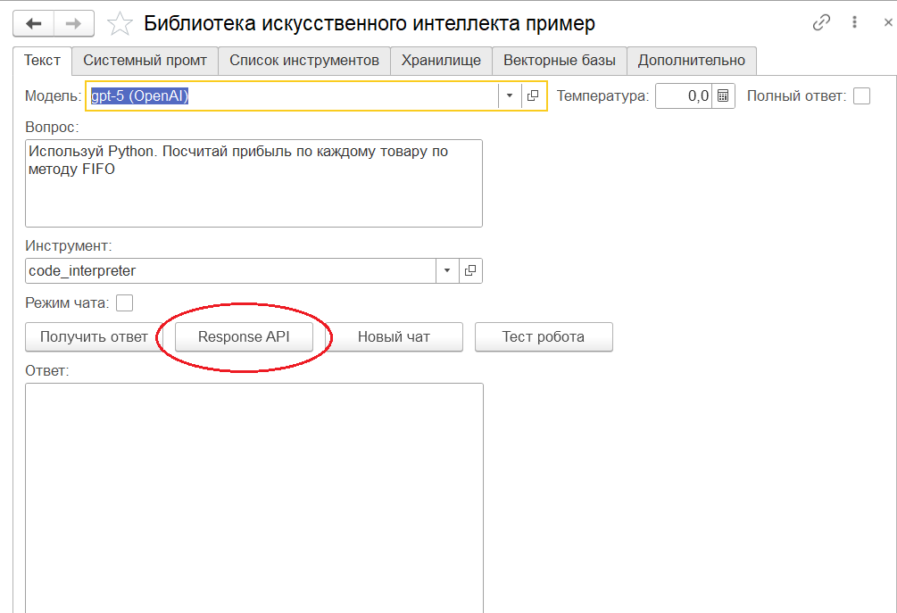
Task: Click the back navigation arrow
Action: [x=33, y=23]
